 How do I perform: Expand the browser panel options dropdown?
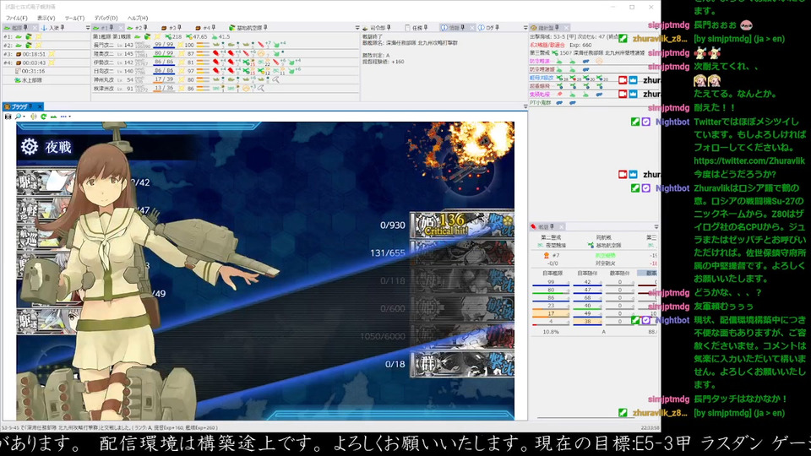point(525,106)
